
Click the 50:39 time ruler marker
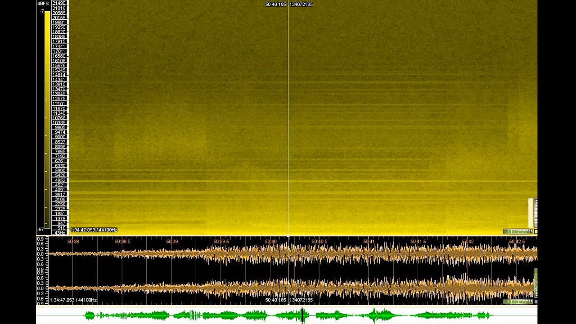tap(172, 242)
